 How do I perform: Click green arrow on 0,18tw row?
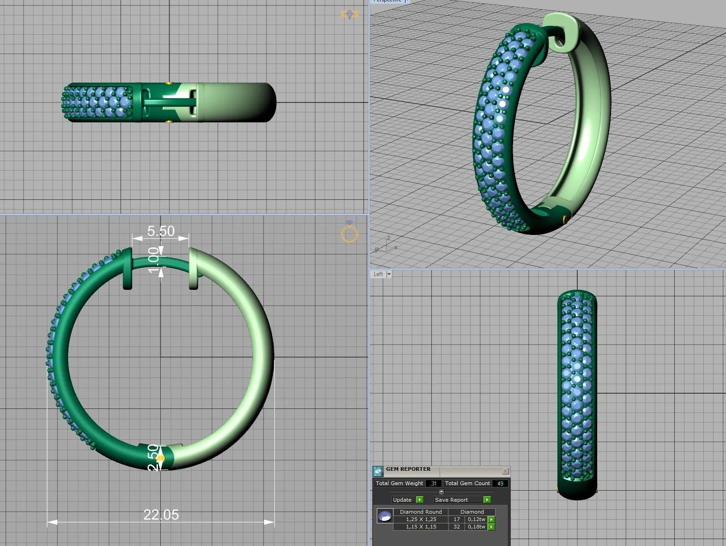pos(491,527)
